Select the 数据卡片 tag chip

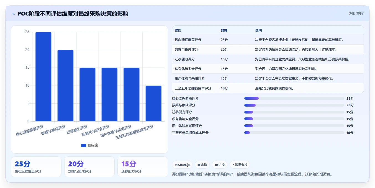[x=240, y=165]
